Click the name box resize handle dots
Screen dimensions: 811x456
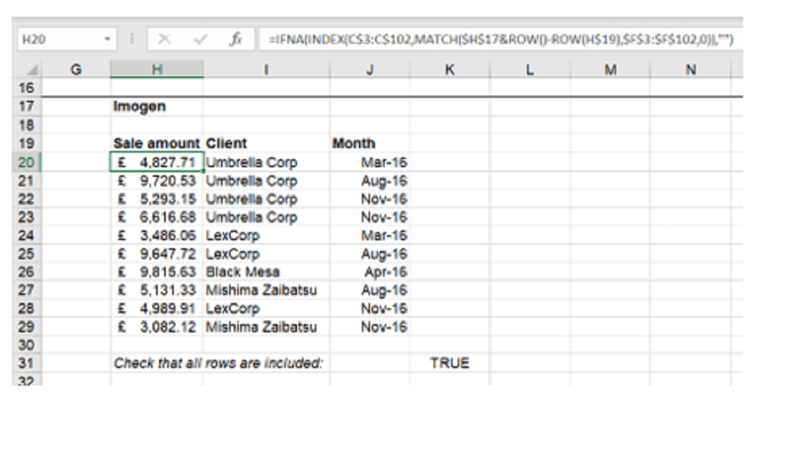click(x=132, y=39)
